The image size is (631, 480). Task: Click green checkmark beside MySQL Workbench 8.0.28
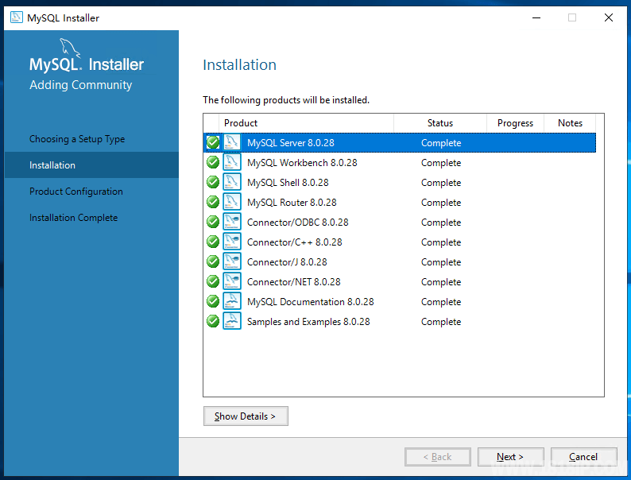pos(213,162)
